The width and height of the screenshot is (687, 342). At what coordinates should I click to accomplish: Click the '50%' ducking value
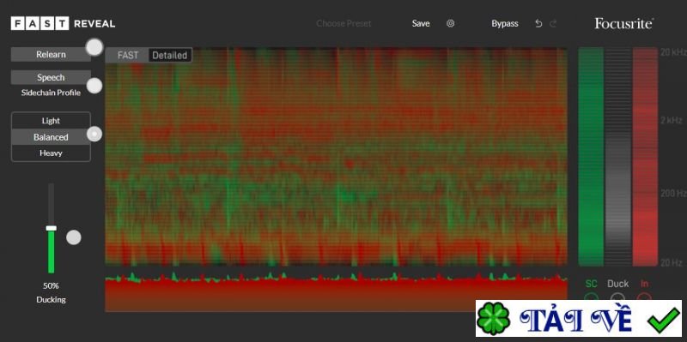(x=51, y=285)
